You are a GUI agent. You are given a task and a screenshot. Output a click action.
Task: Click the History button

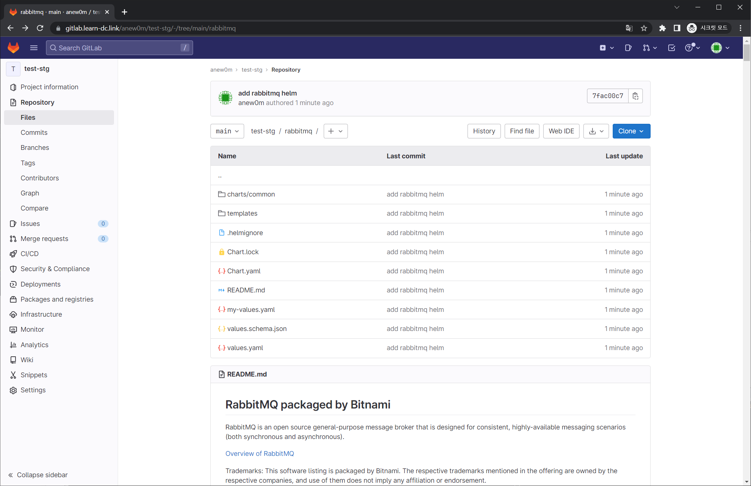(x=484, y=131)
